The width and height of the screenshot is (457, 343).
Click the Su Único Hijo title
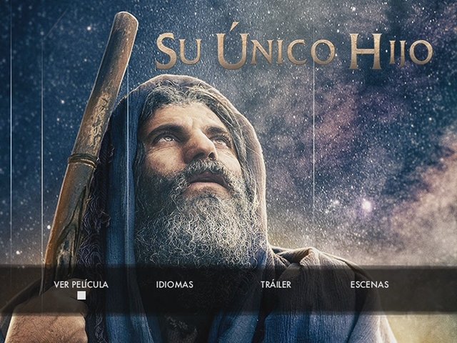(x=294, y=47)
